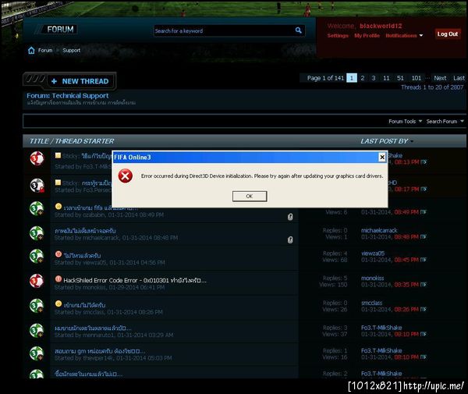The image size is (468, 394).
Task: Click the red icon before HackShiled thread title
Action: click(58, 279)
